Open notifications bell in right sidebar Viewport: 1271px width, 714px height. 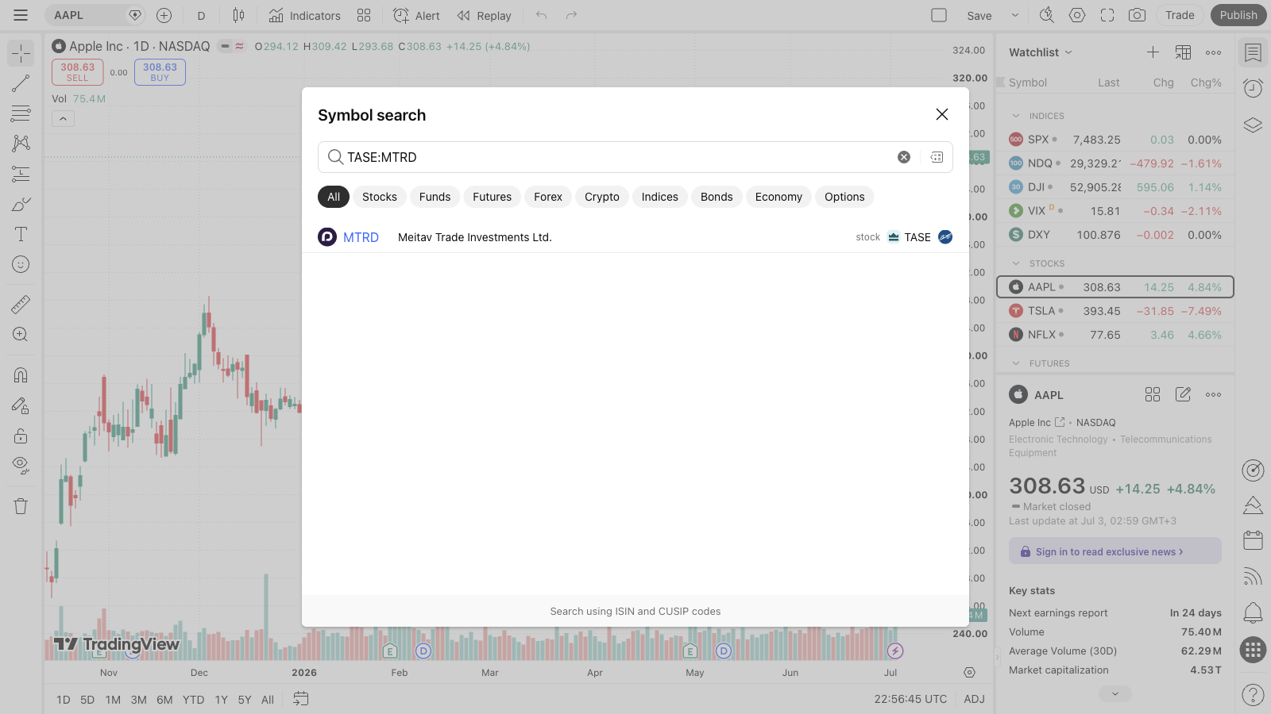[1253, 612]
